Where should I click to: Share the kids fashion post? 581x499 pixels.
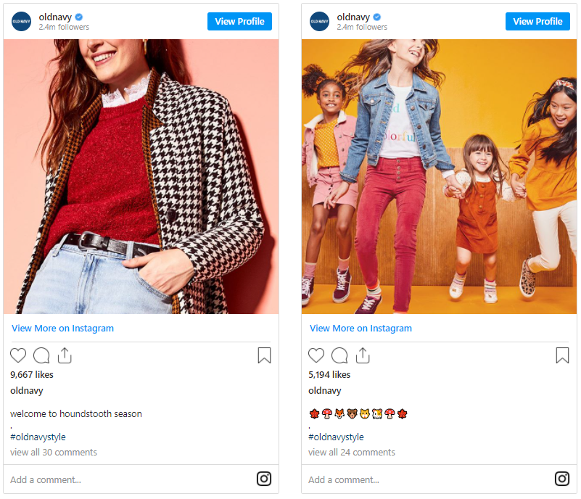tap(363, 355)
